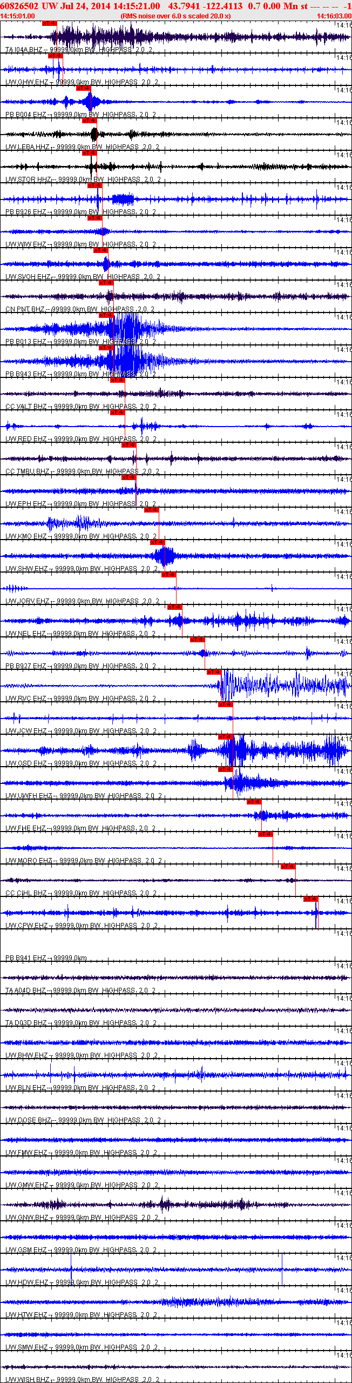Select red pick flag on UW FHE trace

point(254,802)
